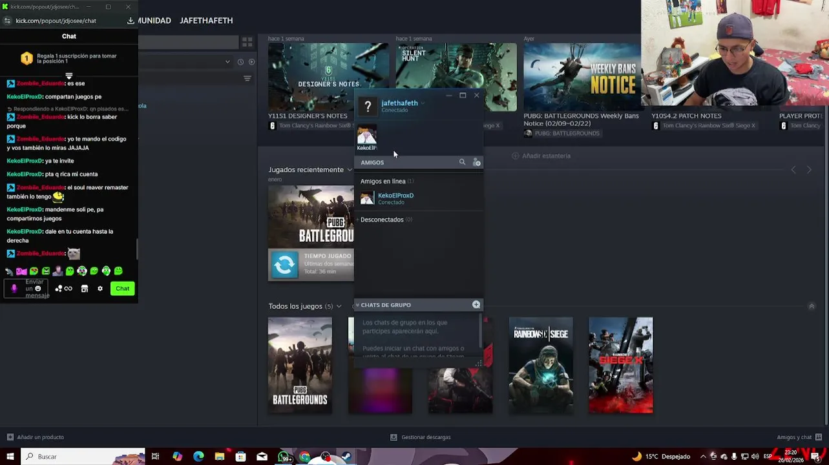
Task: Click jafethafeth question mark avatar
Action: (368, 107)
